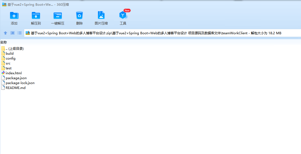Viewport: 301px width, 154px height.
Task: Select the config folder icon
Action: [x=3, y=58]
